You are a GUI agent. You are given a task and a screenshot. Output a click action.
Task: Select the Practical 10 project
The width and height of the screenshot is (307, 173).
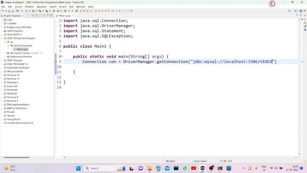pos(13,75)
